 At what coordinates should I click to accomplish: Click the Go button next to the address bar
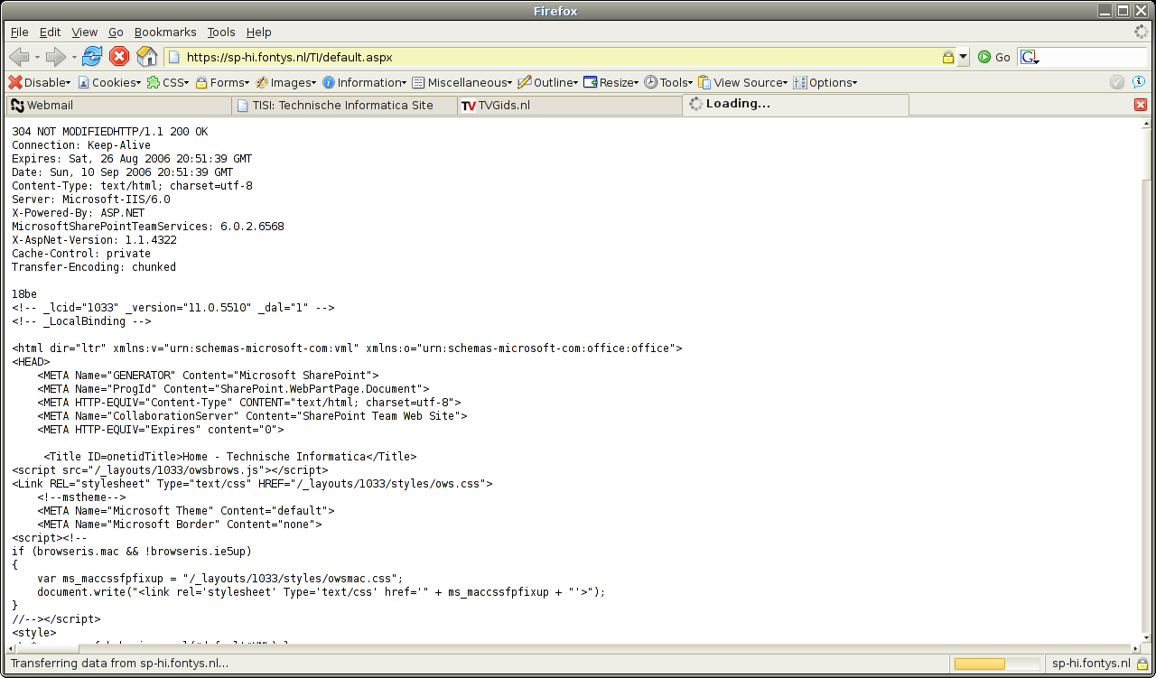point(994,57)
